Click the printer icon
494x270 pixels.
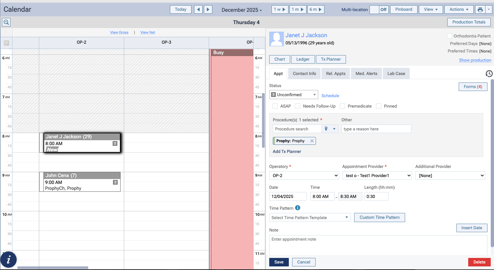tap(480, 9)
